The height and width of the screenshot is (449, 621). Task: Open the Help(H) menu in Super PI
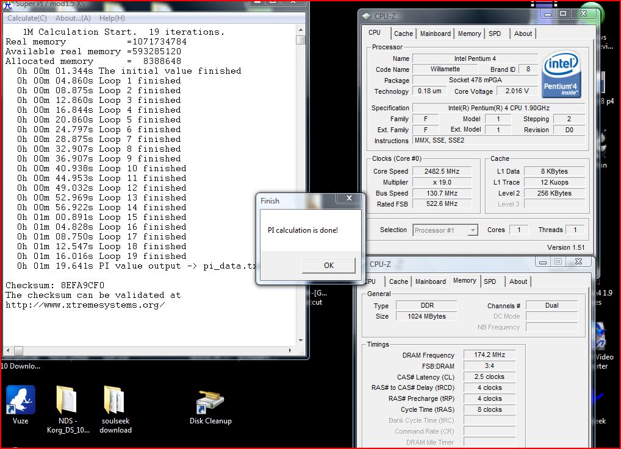(x=112, y=18)
